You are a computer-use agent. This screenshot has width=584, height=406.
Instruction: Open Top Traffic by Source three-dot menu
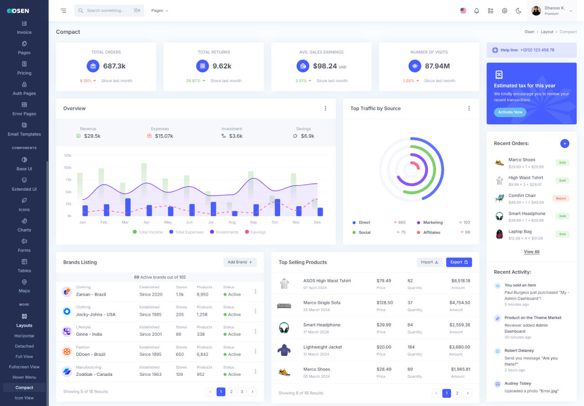[x=469, y=109]
